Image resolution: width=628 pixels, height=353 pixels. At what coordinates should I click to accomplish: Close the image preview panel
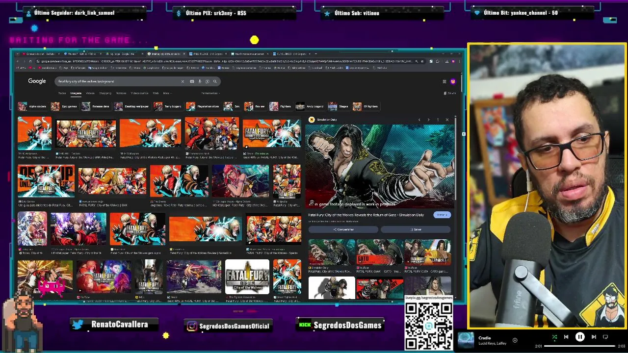pyautogui.click(x=447, y=120)
